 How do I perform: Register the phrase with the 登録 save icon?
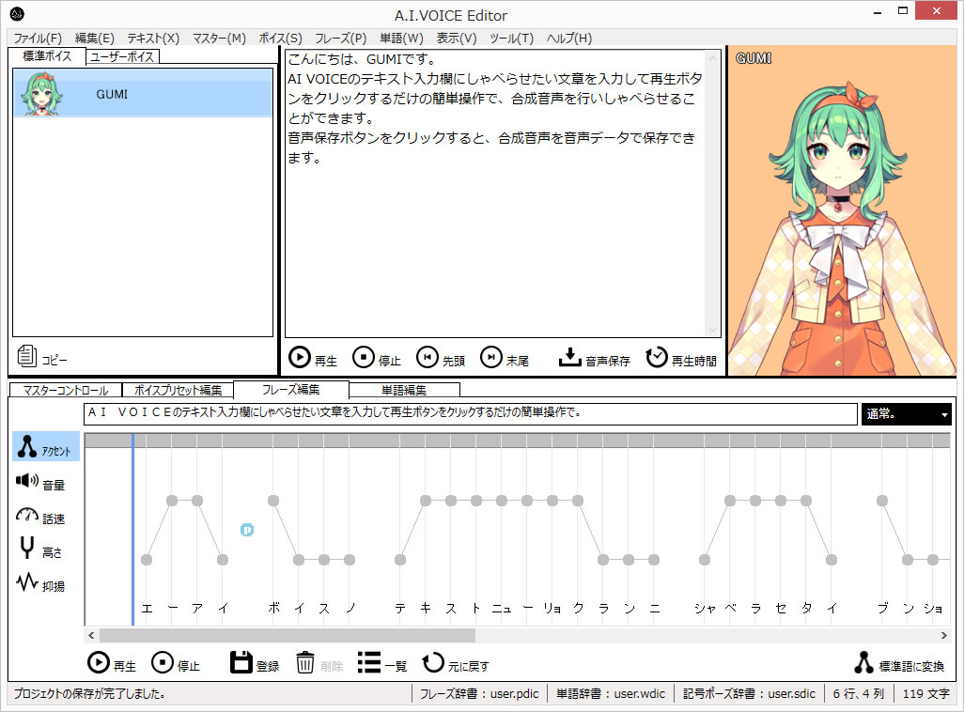[x=255, y=663]
